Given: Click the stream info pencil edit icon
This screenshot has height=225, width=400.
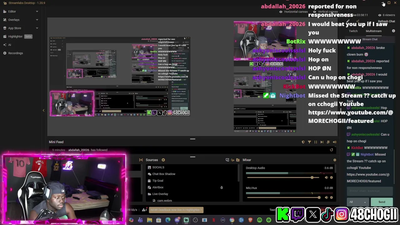Looking at the screenshot, I should coord(347,22).
